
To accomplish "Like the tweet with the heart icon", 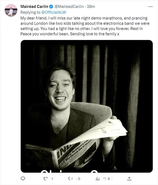I will pyautogui.click(x=70, y=179).
